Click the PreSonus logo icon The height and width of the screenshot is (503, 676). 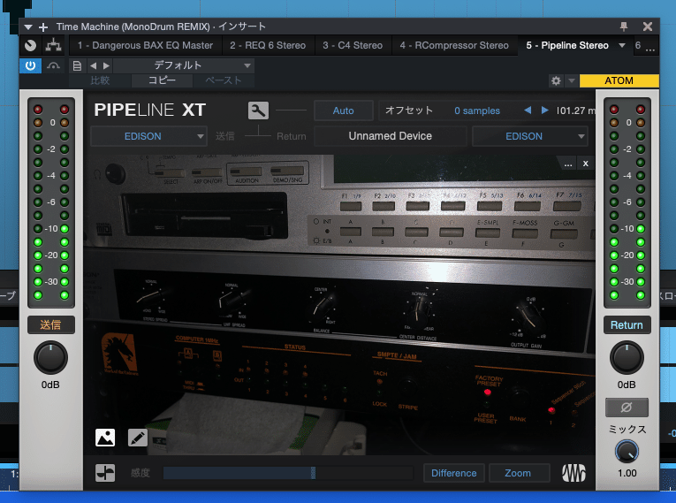click(x=573, y=473)
